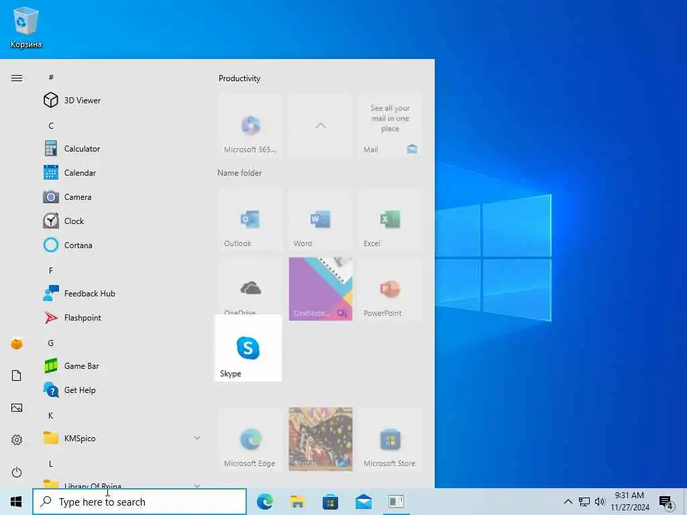Screen dimensions: 687x515
Task: Open the OneDrive tile
Action: click(250, 286)
